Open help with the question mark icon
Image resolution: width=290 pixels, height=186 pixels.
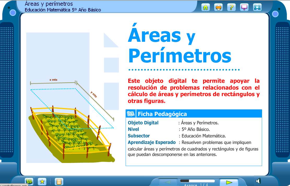(231, 7)
